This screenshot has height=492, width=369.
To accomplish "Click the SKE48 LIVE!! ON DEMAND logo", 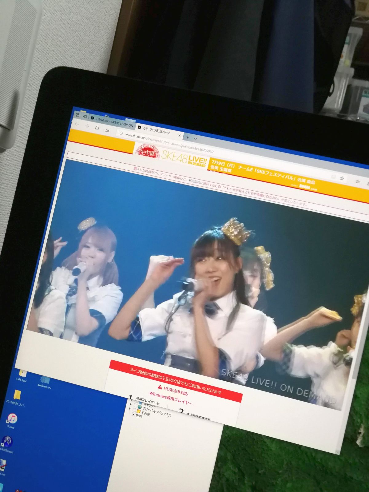I will tap(184, 158).
